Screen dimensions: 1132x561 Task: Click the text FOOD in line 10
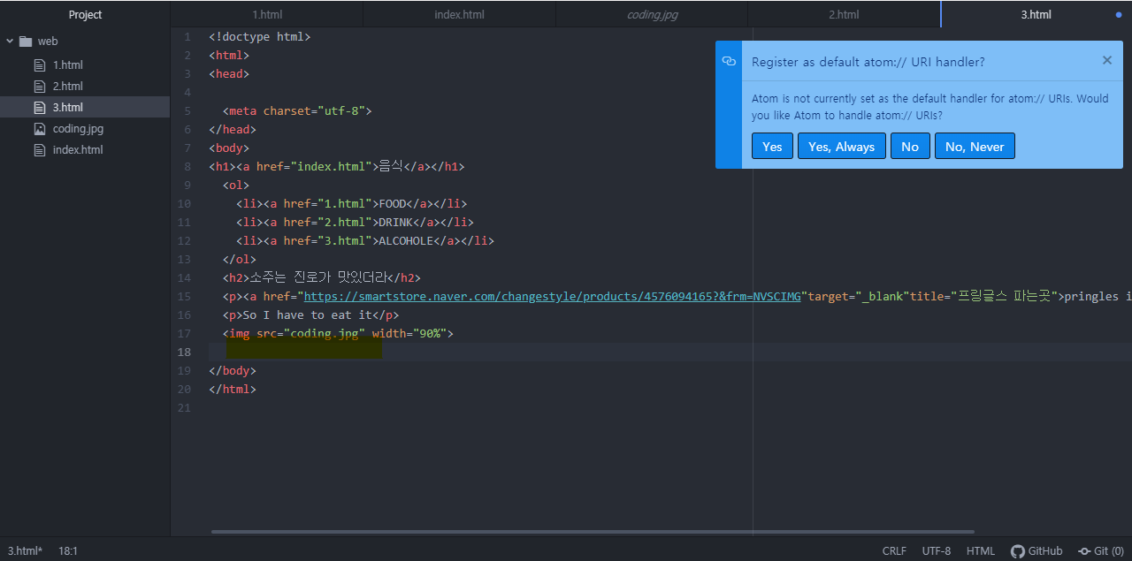(392, 204)
